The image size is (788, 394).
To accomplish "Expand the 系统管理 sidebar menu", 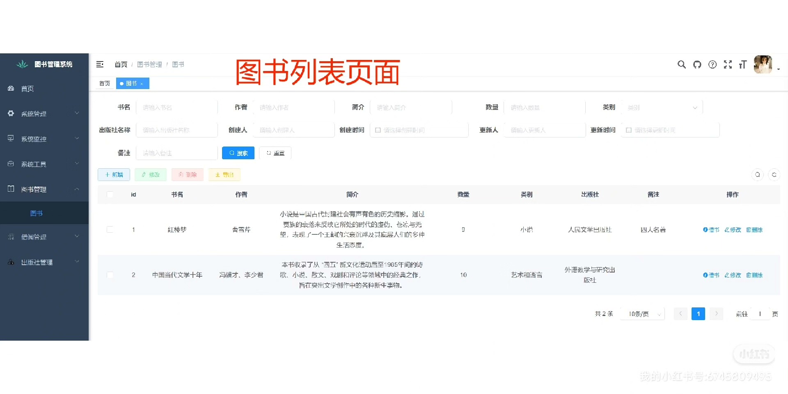I will (x=44, y=114).
